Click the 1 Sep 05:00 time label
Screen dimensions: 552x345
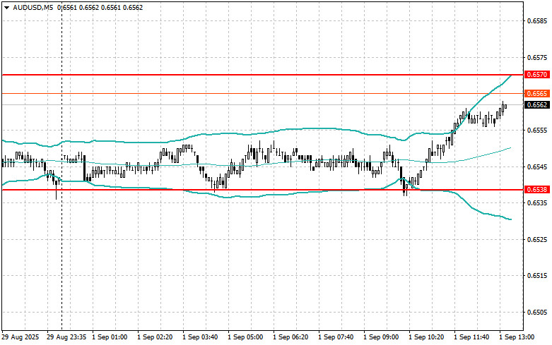click(245, 337)
